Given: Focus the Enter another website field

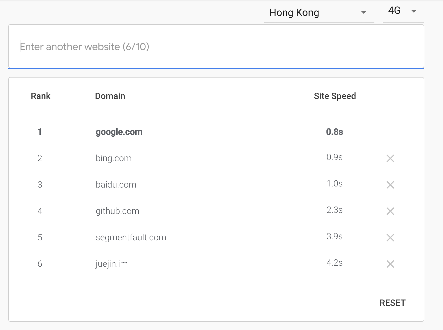Looking at the screenshot, I should coord(216,46).
